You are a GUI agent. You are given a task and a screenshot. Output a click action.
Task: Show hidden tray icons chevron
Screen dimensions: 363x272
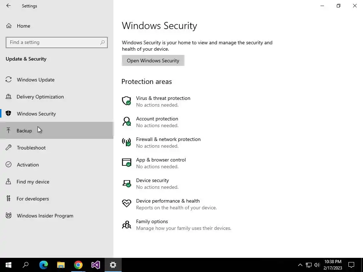pos(300,265)
